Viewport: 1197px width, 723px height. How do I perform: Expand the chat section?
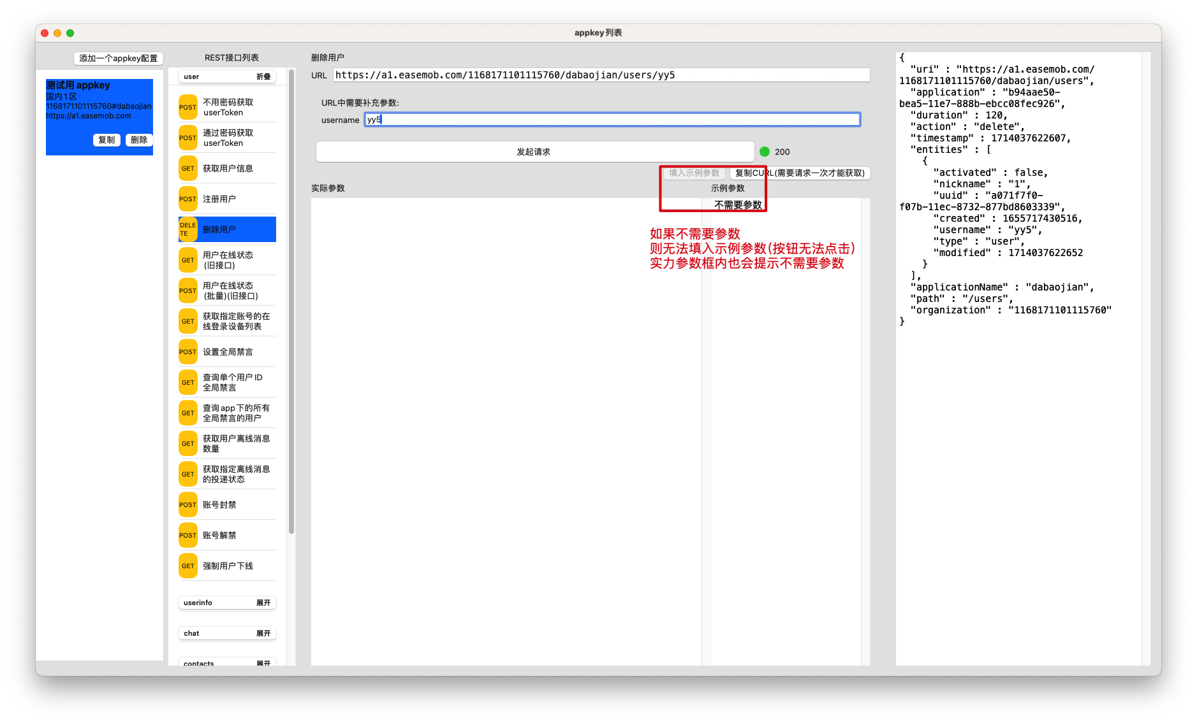click(263, 633)
